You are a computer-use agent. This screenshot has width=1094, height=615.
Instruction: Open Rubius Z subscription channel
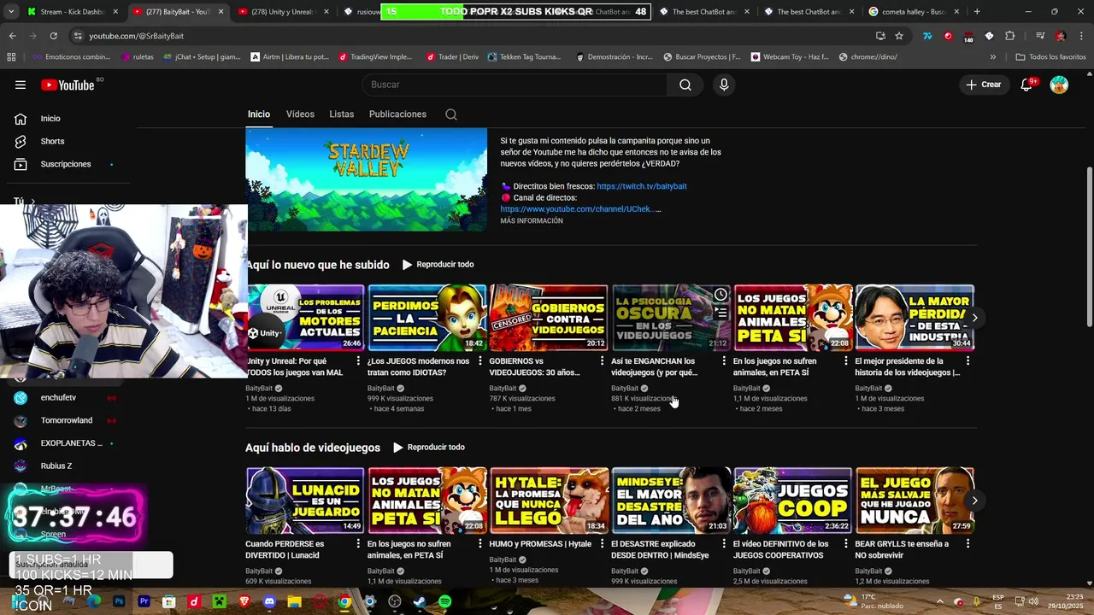coord(56,466)
